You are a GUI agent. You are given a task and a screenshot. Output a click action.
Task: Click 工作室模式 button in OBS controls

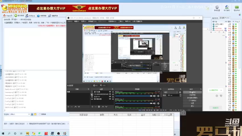(192, 101)
